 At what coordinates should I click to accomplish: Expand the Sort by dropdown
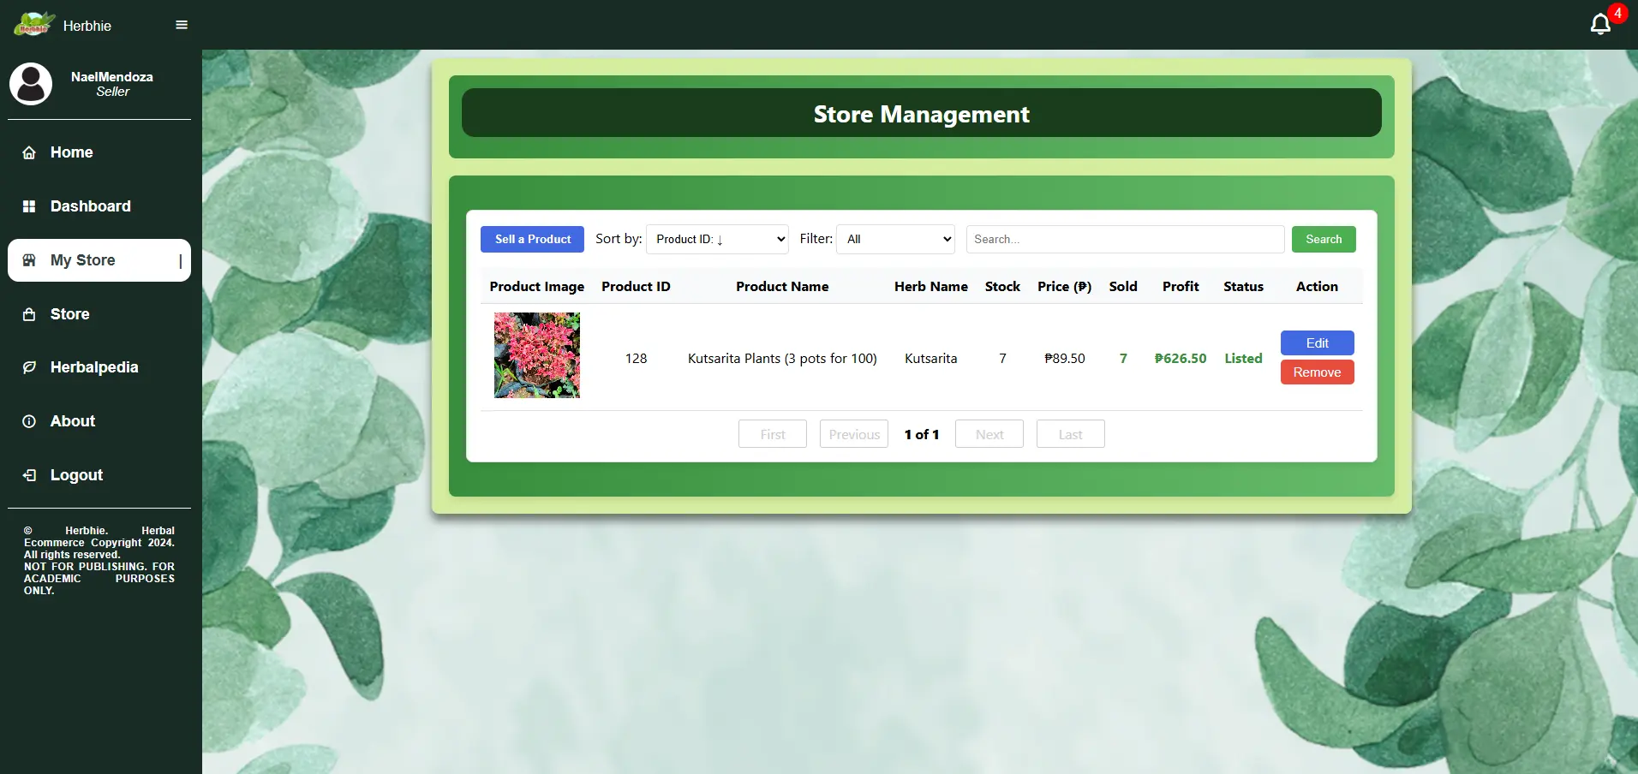(x=717, y=239)
